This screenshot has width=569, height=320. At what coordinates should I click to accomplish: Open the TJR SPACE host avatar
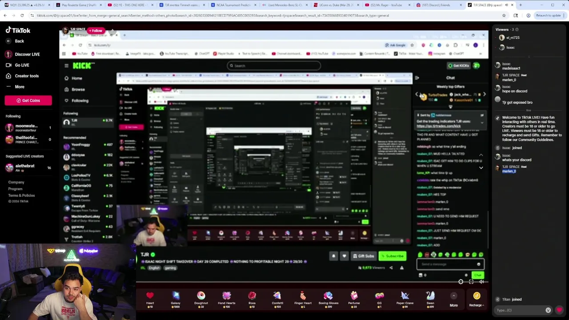65,31
